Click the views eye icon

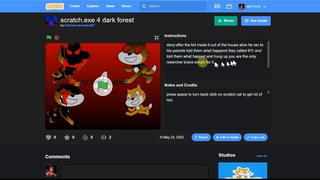tap(103, 137)
